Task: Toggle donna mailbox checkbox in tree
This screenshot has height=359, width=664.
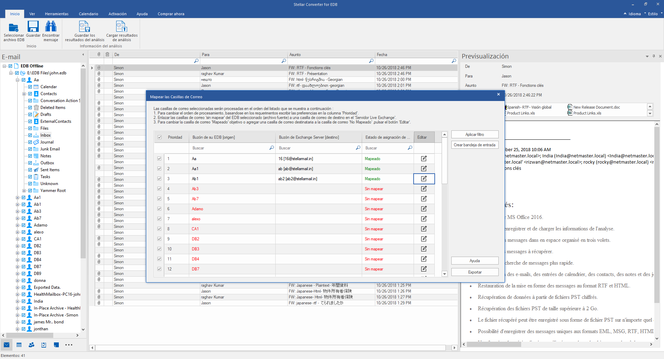Action: pos(24,280)
